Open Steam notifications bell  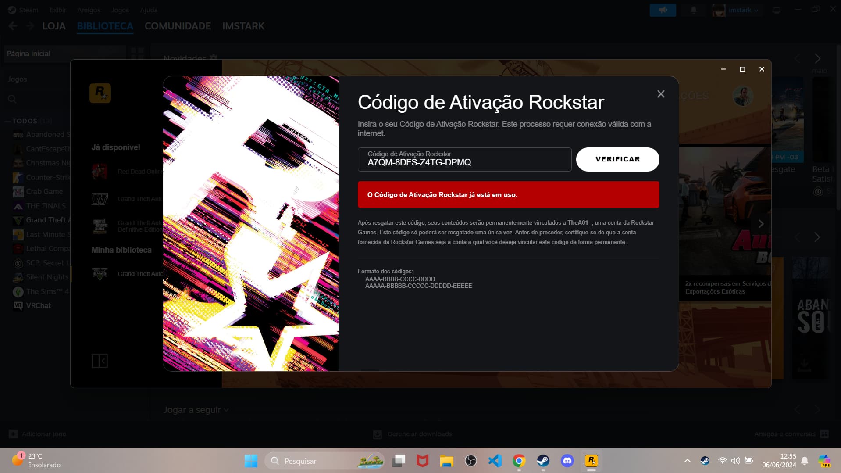[x=693, y=10]
